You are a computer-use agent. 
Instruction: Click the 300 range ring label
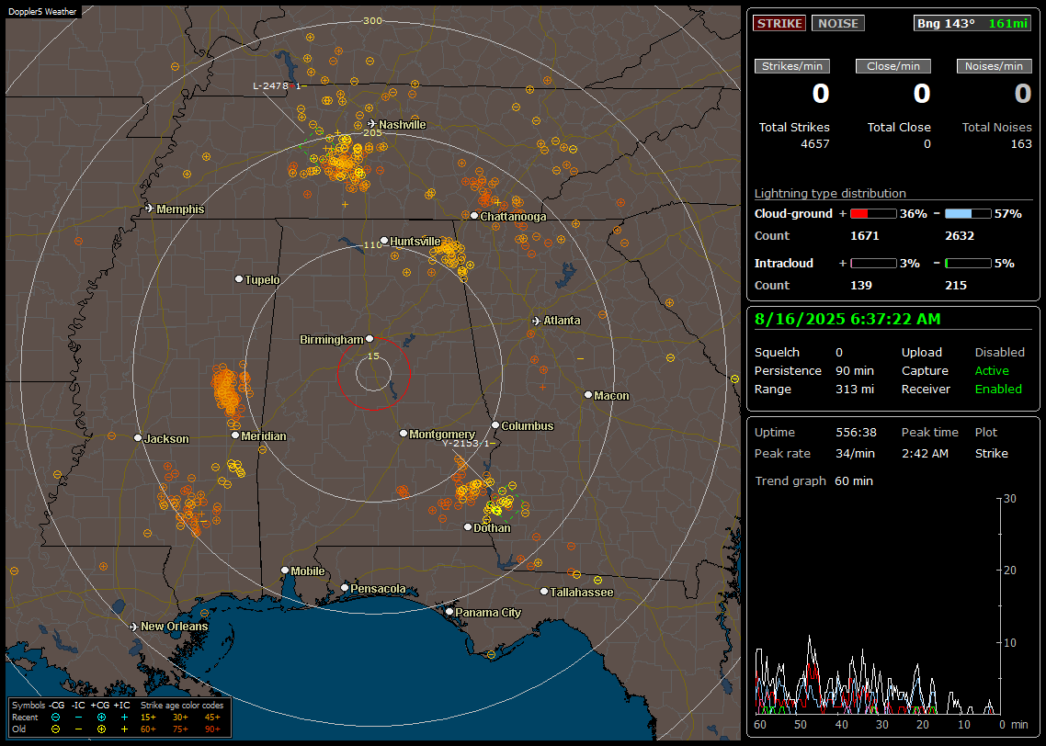pyautogui.click(x=372, y=20)
